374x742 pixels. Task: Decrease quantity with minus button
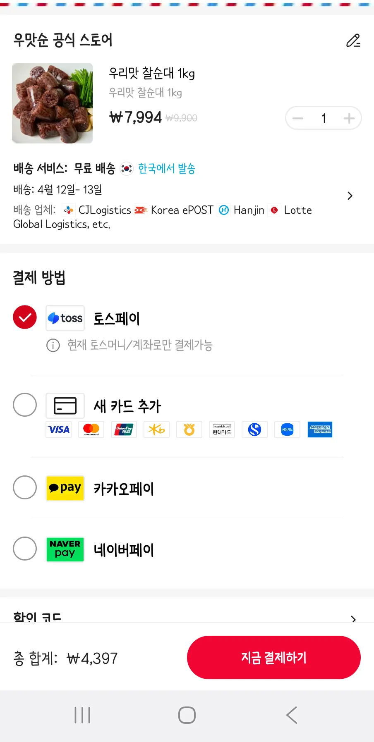pyautogui.click(x=298, y=118)
